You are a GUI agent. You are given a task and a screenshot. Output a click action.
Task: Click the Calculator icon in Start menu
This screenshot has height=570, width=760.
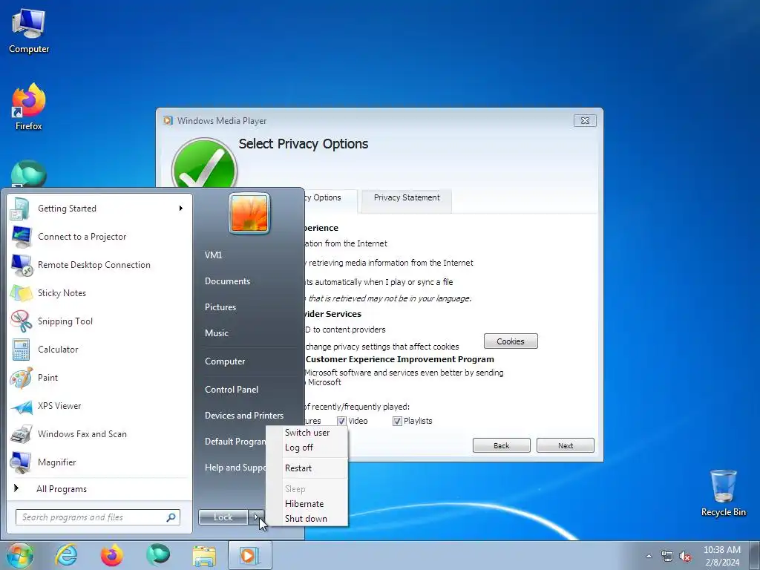22,350
